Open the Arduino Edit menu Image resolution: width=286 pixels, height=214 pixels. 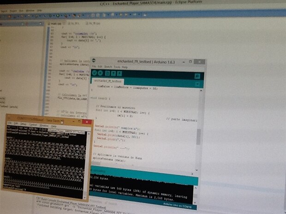(x=100, y=67)
